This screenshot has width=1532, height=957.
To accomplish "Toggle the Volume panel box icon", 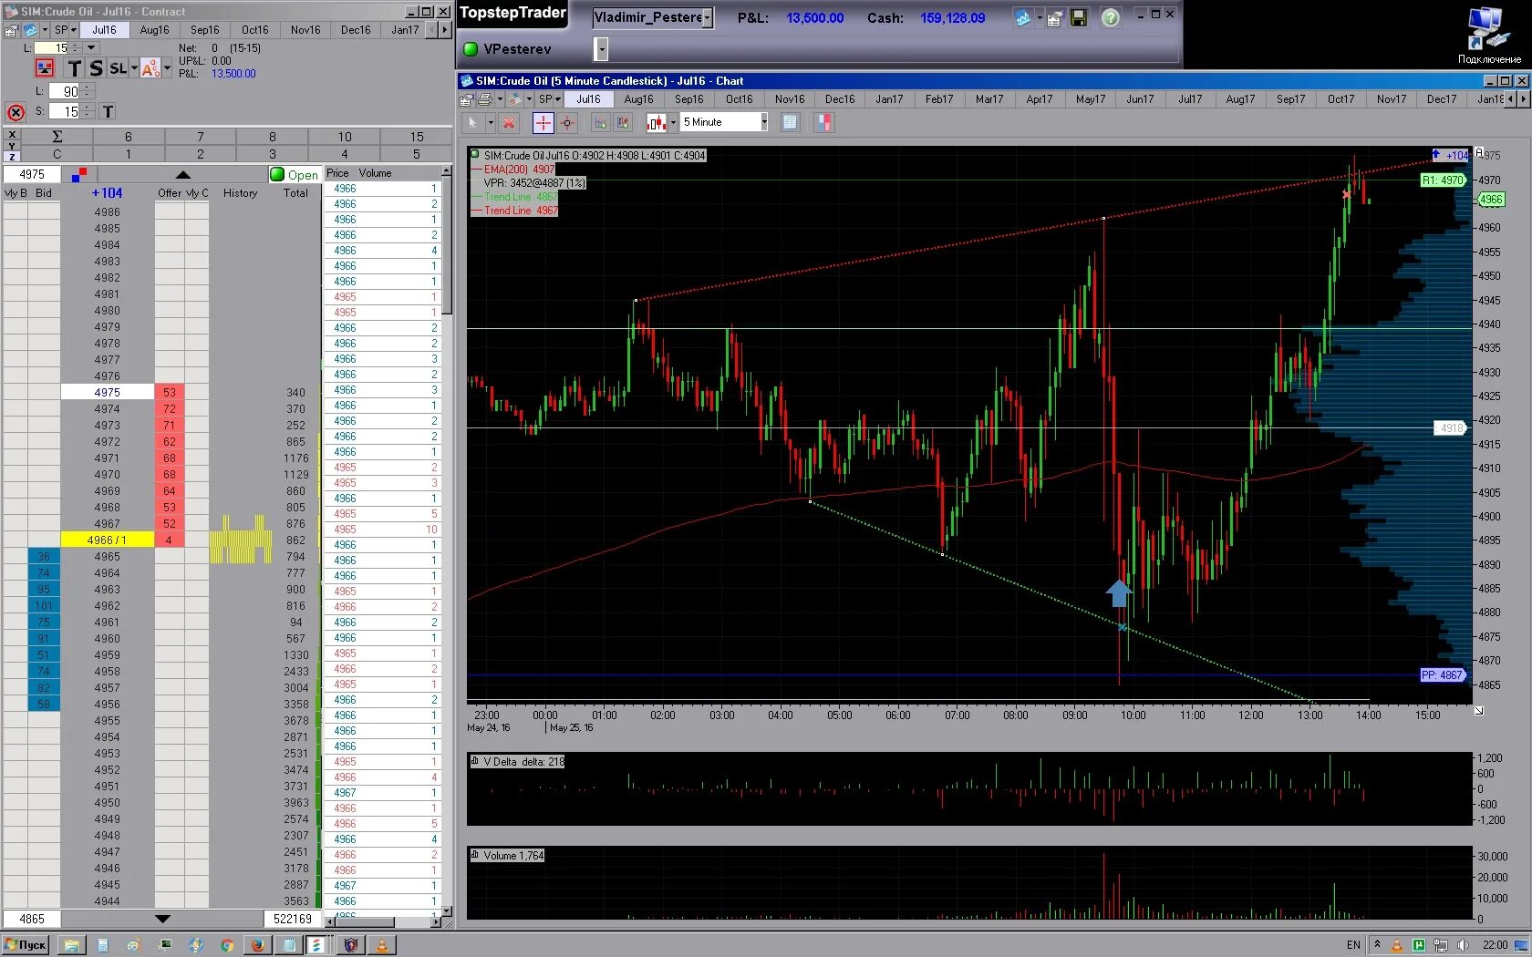I will (x=475, y=855).
